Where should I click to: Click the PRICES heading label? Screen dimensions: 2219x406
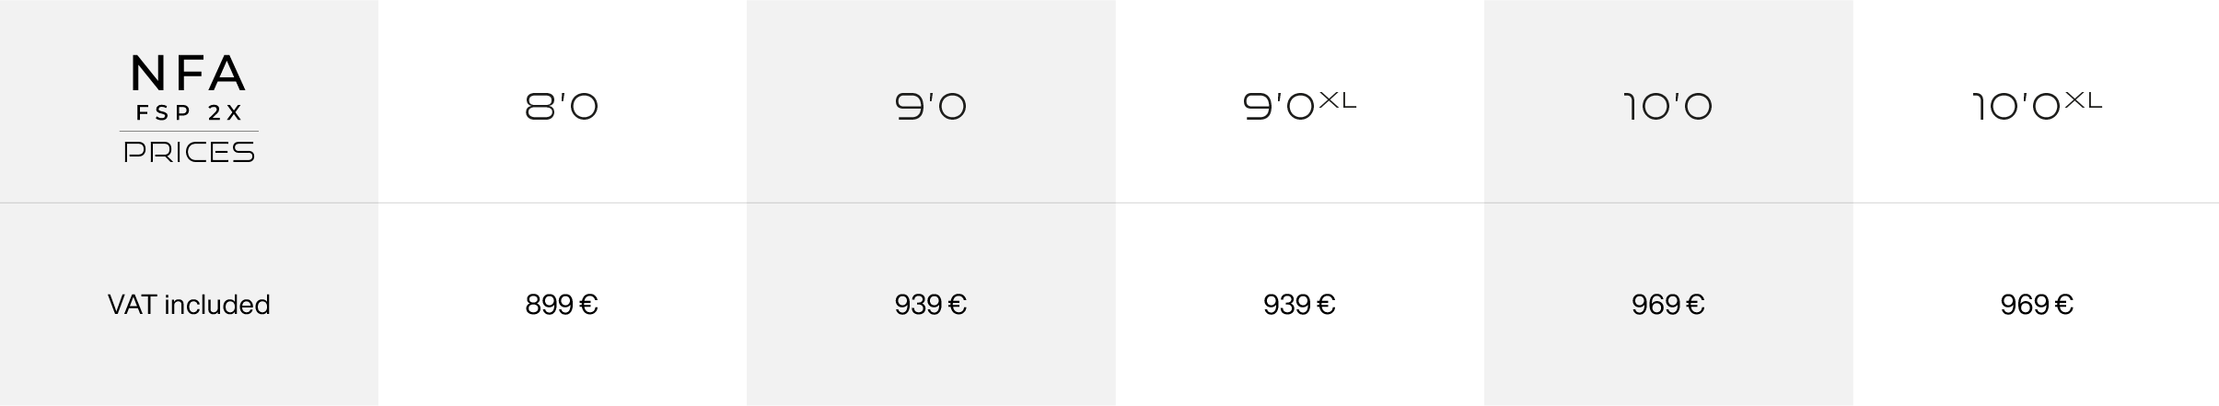189,152
